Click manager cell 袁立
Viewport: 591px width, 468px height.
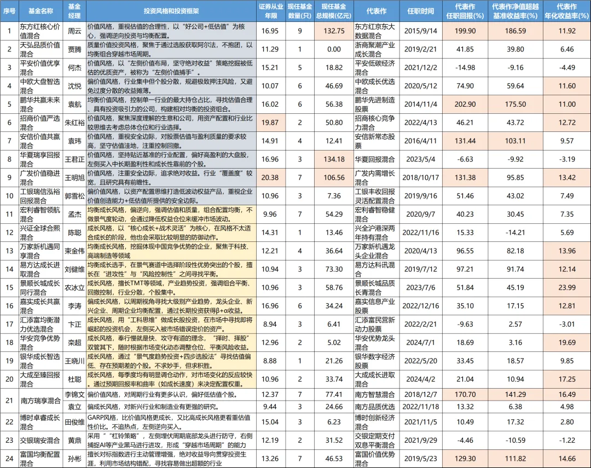(x=74, y=407)
